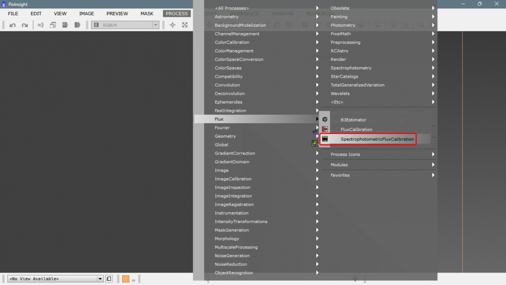The width and height of the screenshot is (506, 285).
Task: Open the FILE menu
Action: pos(13,13)
